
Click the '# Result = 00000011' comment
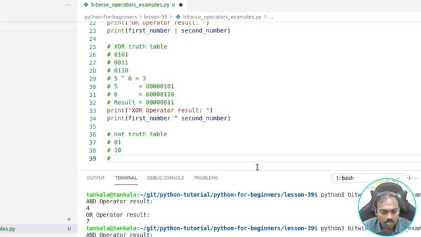(x=140, y=103)
